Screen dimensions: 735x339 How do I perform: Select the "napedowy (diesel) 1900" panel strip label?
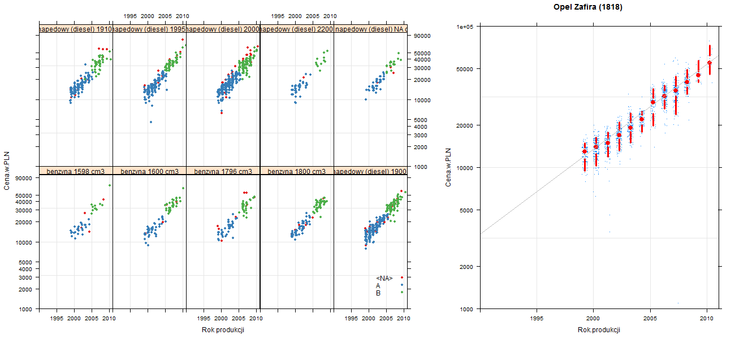[370, 171]
